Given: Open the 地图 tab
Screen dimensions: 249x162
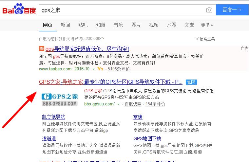Looking at the screenshot, I should [171, 25].
